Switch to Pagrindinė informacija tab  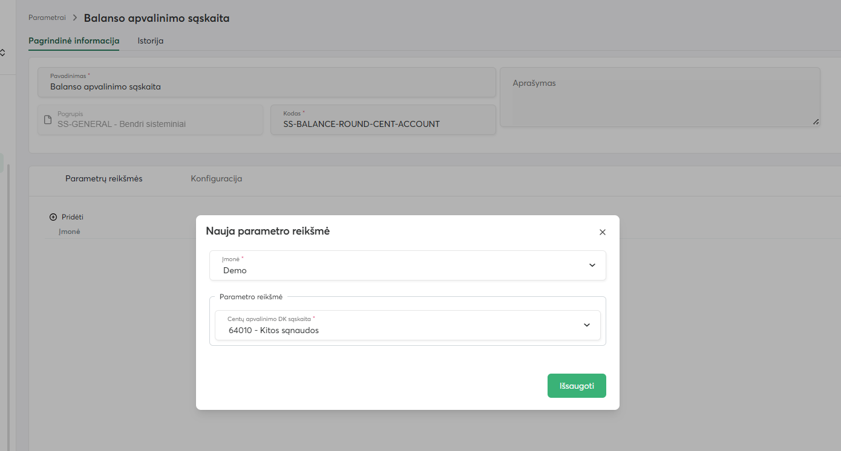pyautogui.click(x=74, y=41)
